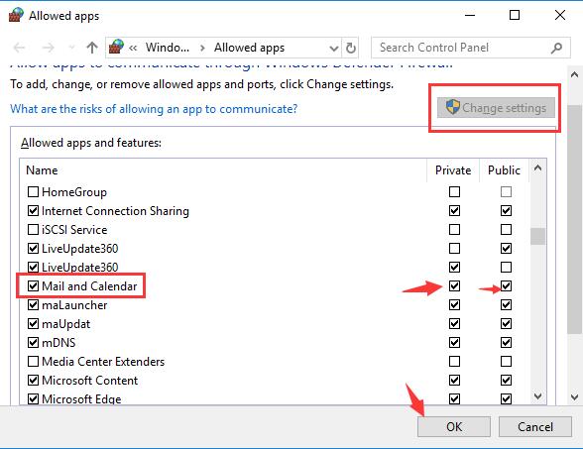Toggle Media Center Extenders Private checkbox
Image resolution: width=583 pixels, height=449 pixels.
(x=454, y=361)
